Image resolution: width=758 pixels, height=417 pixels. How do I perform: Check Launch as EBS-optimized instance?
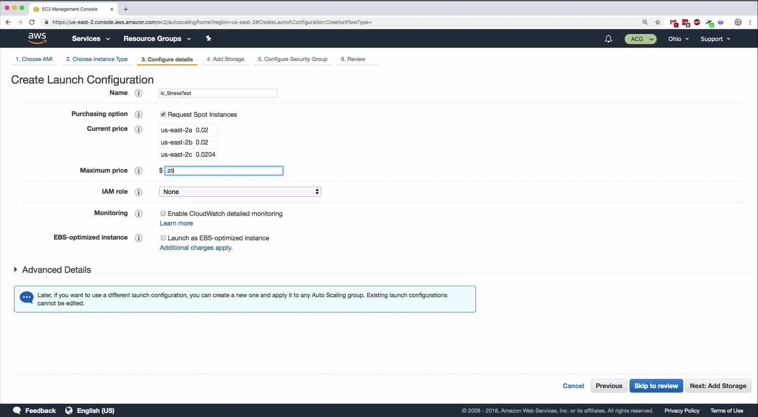pos(163,238)
